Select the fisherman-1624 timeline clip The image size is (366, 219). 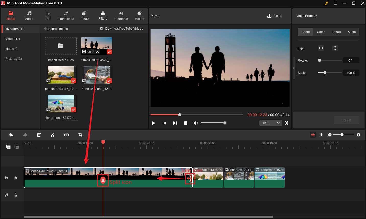point(270,178)
